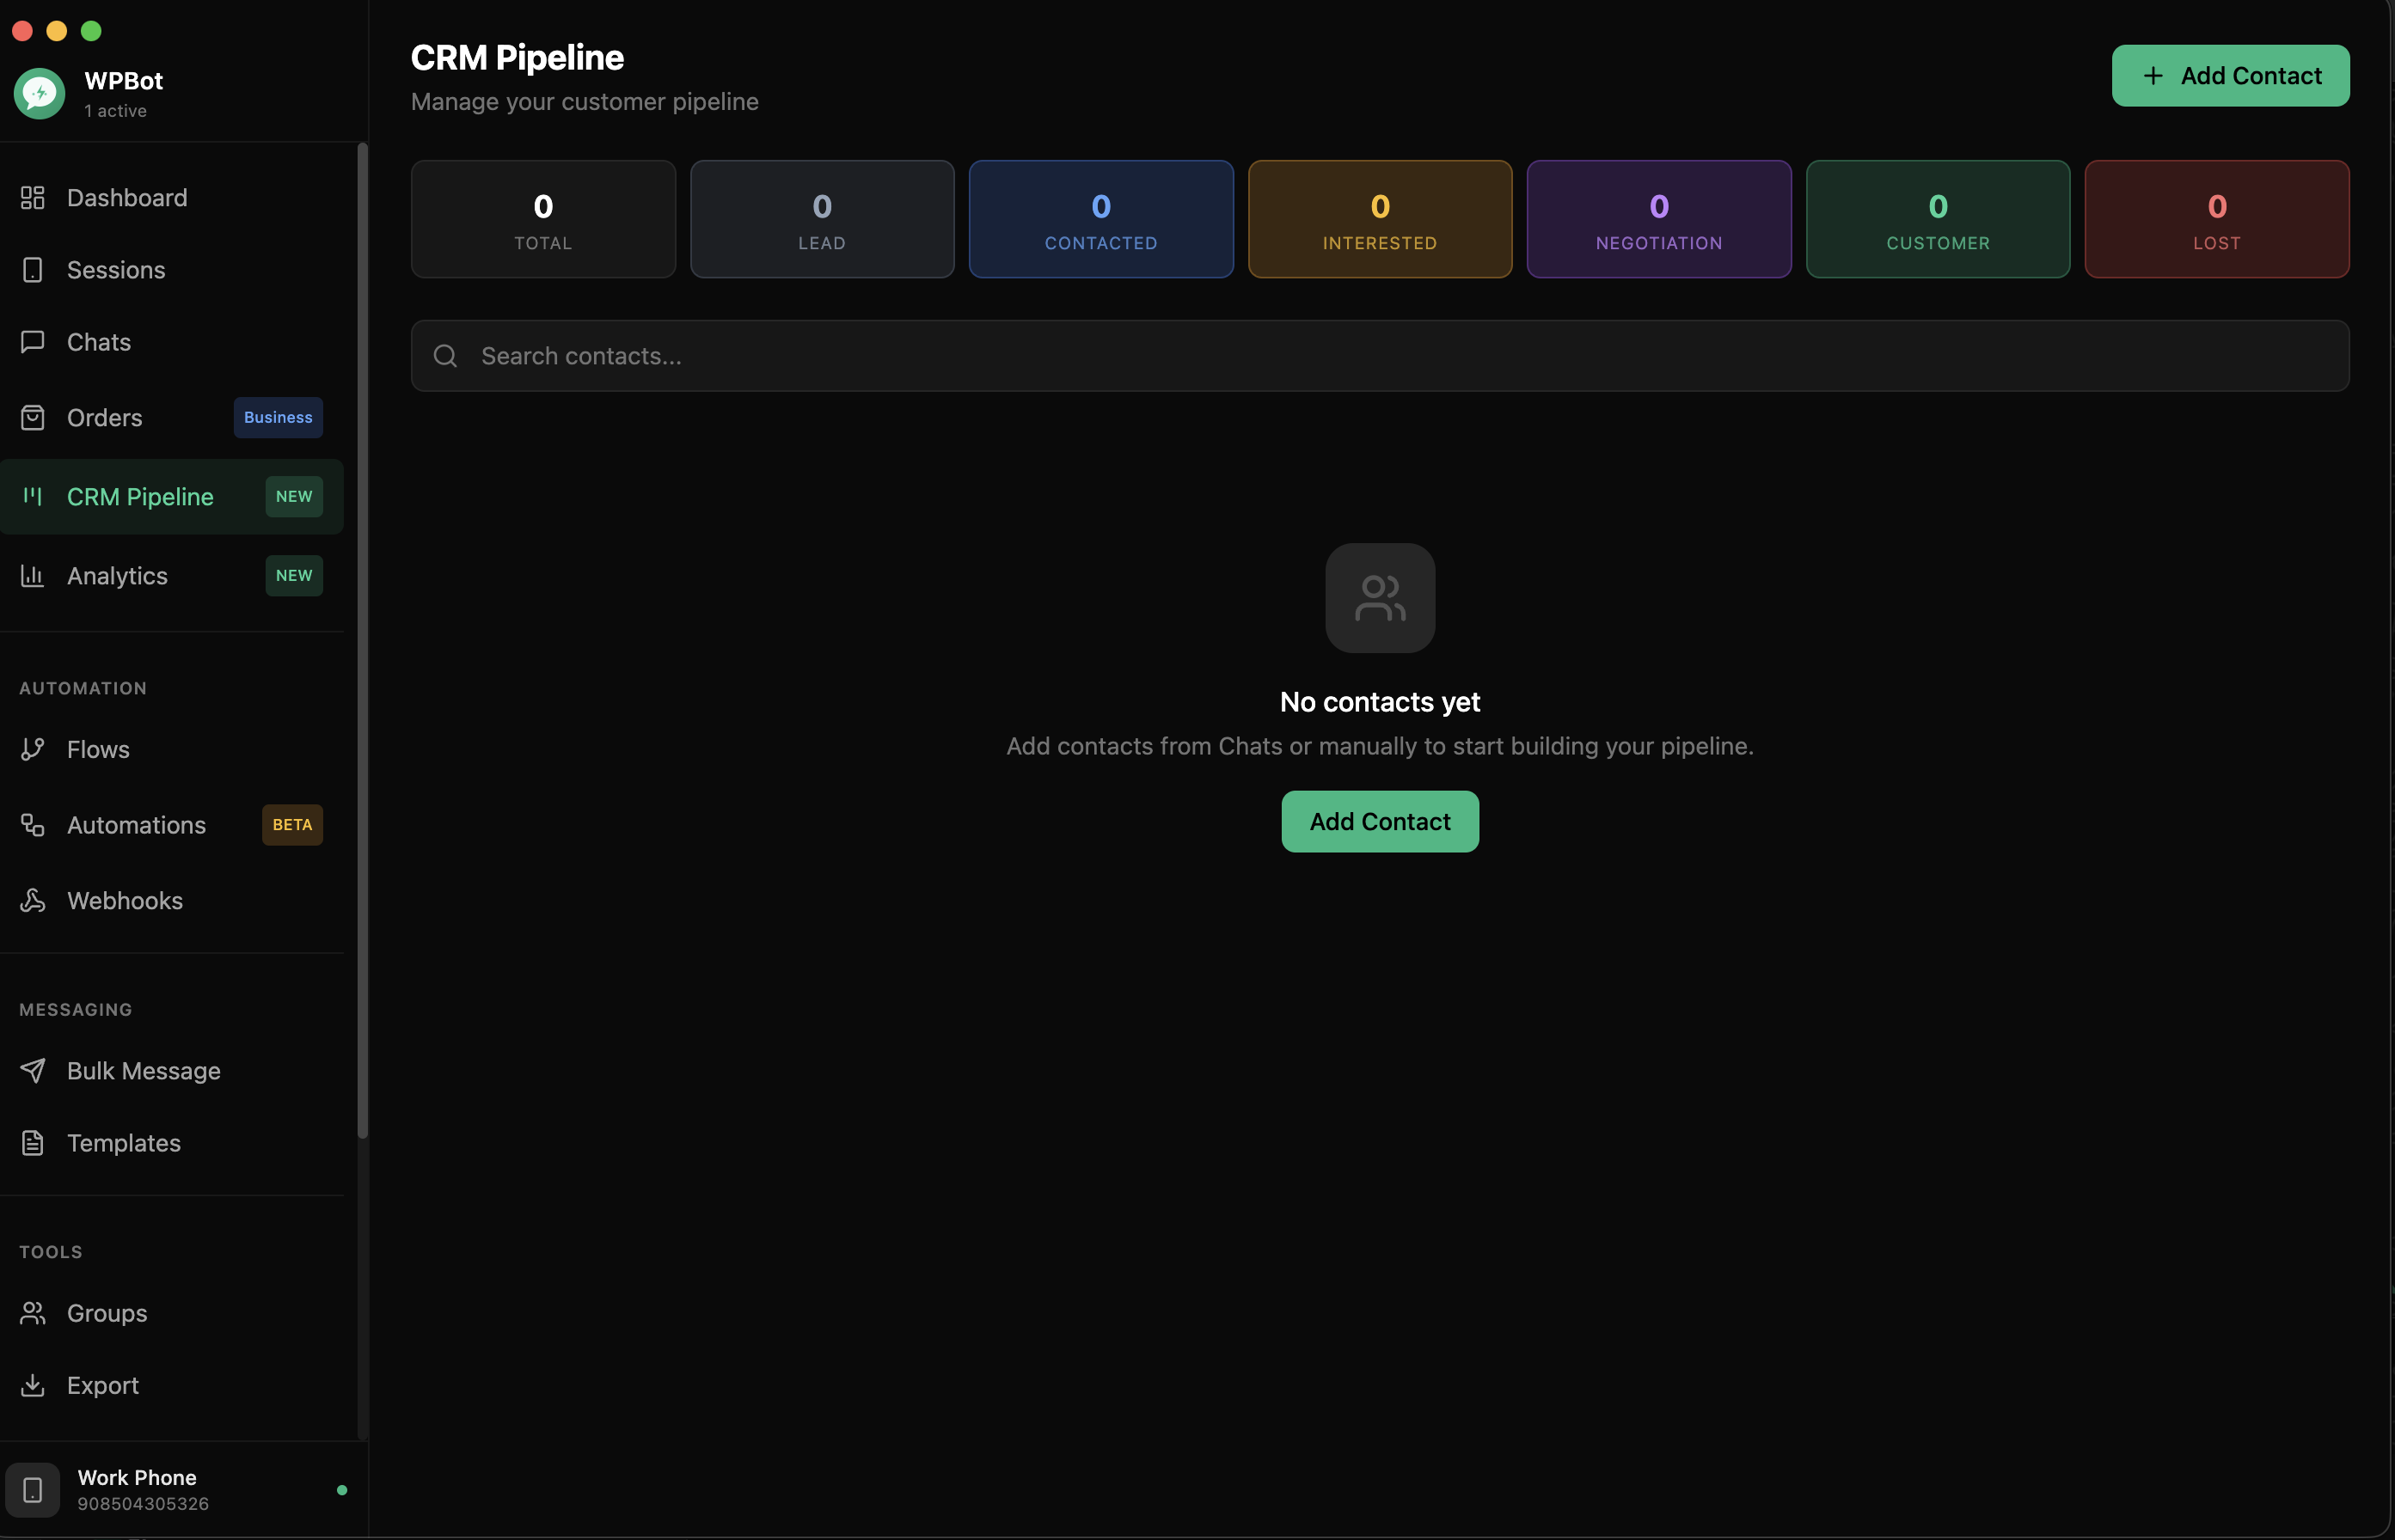Image resolution: width=2395 pixels, height=1540 pixels.
Task: Click the Bulk Message send icon
Action: [33, 1070]
